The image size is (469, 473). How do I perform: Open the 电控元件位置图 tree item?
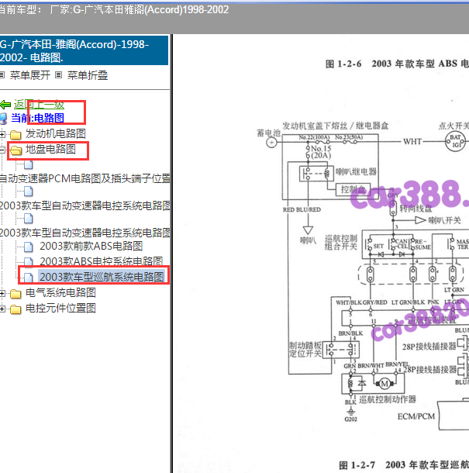(x=60, y=309)
